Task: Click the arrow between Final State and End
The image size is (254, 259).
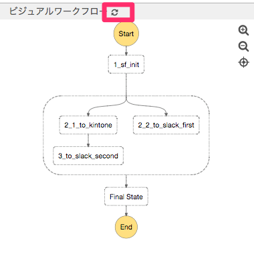Action: [126, 211]
